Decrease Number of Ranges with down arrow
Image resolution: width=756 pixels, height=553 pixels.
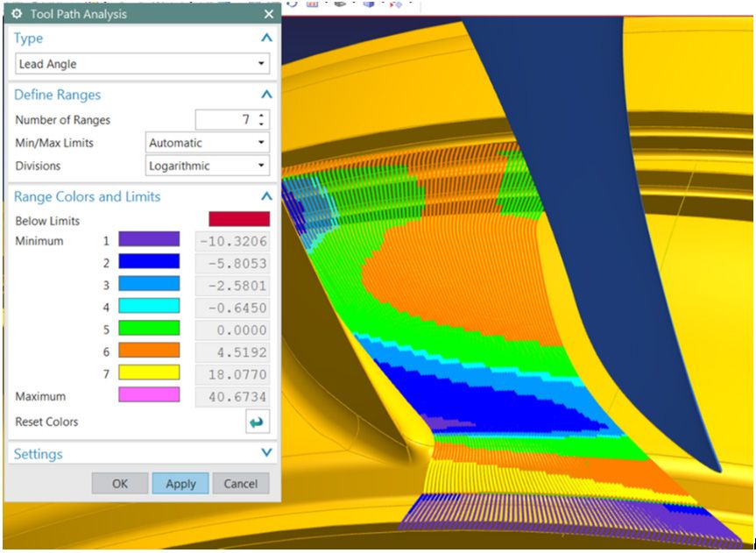262,124
